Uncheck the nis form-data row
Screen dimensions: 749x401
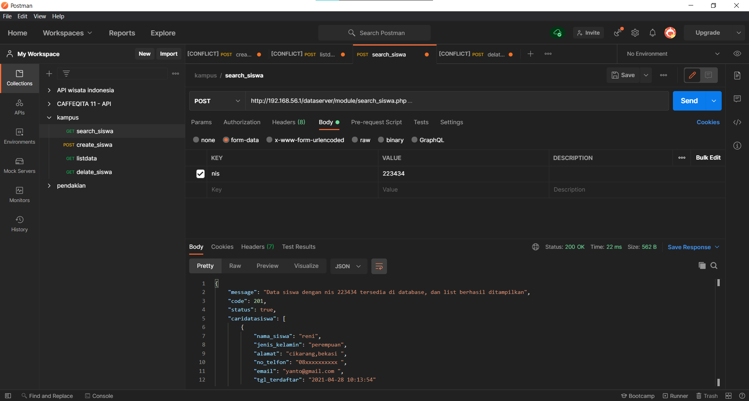pos(200,174)
